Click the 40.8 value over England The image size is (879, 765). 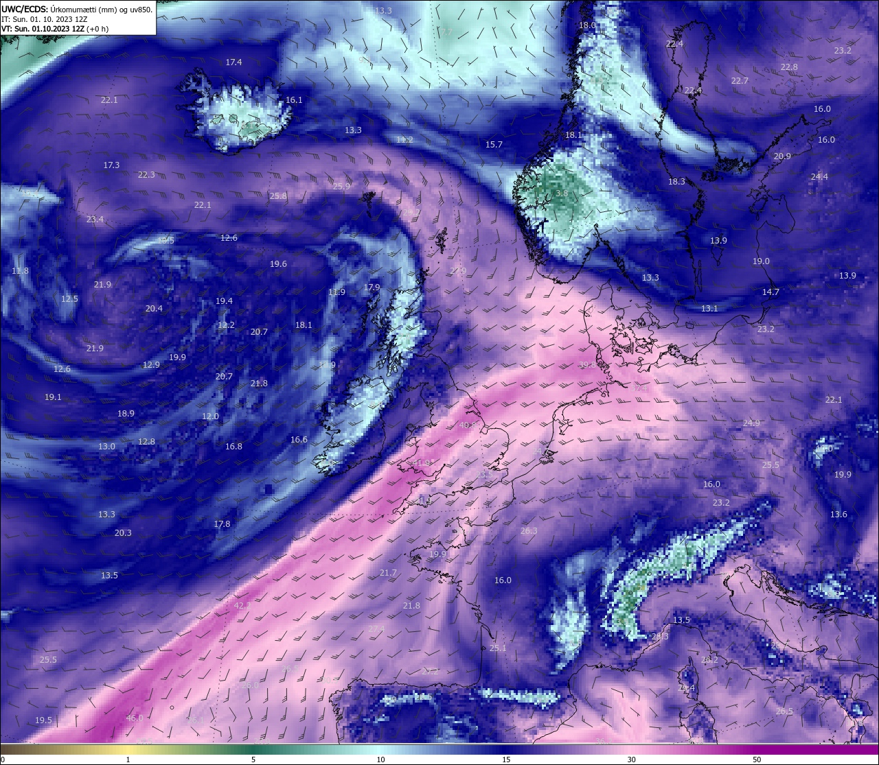click(x=468, y=425)
